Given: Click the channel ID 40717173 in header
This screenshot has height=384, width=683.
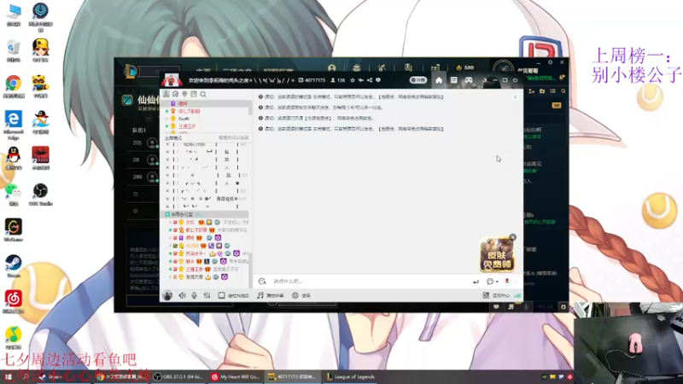Looking at the screenshot, I should point(314,80).
